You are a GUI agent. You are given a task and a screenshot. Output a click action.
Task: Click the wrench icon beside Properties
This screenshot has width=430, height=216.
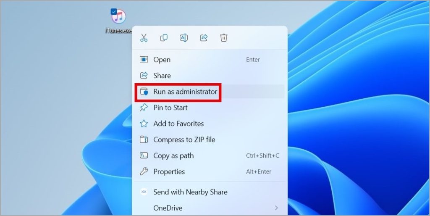point(144,171)
